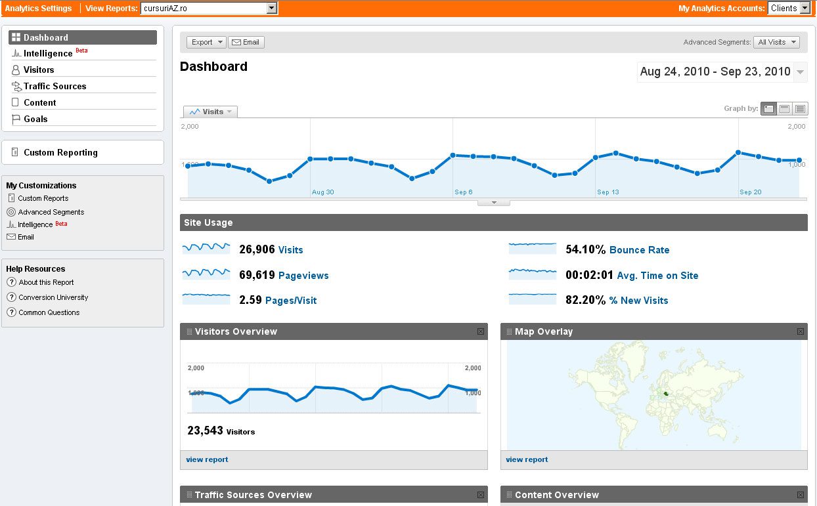The height and width of the screenshot is (506, 817).
Task: Click the Custom Reporting document icon
Action: click(15, 152)
